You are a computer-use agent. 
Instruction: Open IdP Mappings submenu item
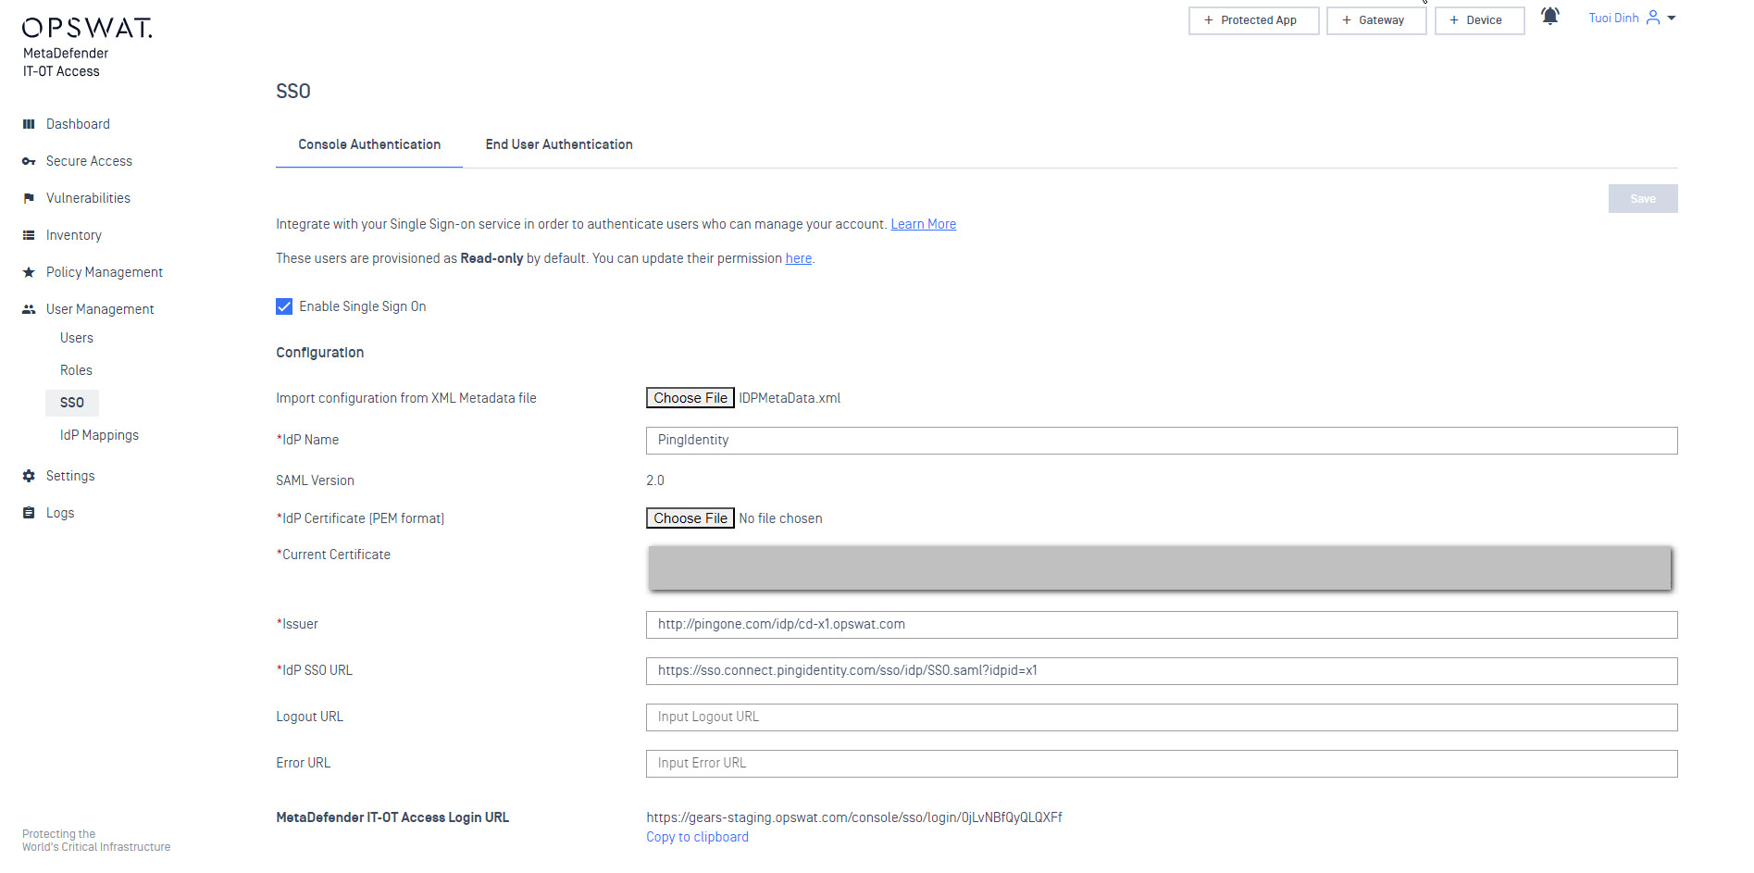99,435
